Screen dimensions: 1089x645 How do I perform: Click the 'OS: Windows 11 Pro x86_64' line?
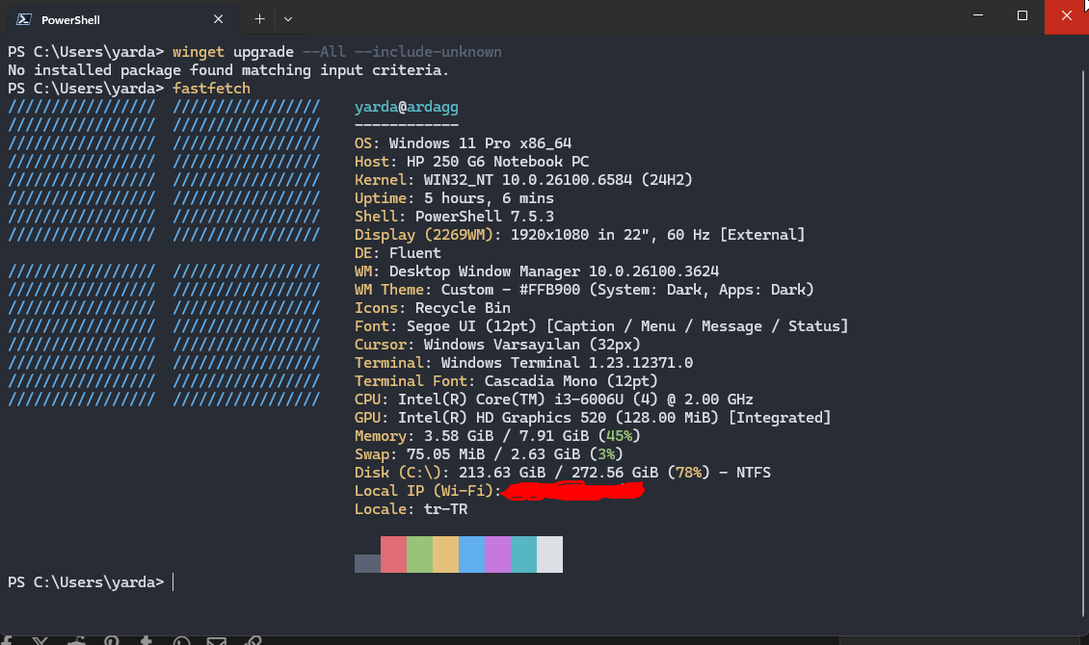[463, 143]
